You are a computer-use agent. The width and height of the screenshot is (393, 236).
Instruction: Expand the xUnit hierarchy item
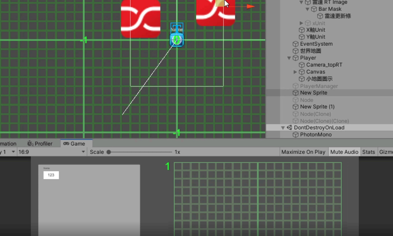tap(301, 23)
